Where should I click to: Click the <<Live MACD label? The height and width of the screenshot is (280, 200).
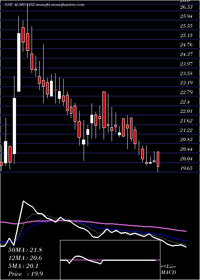tap(168, 270)
